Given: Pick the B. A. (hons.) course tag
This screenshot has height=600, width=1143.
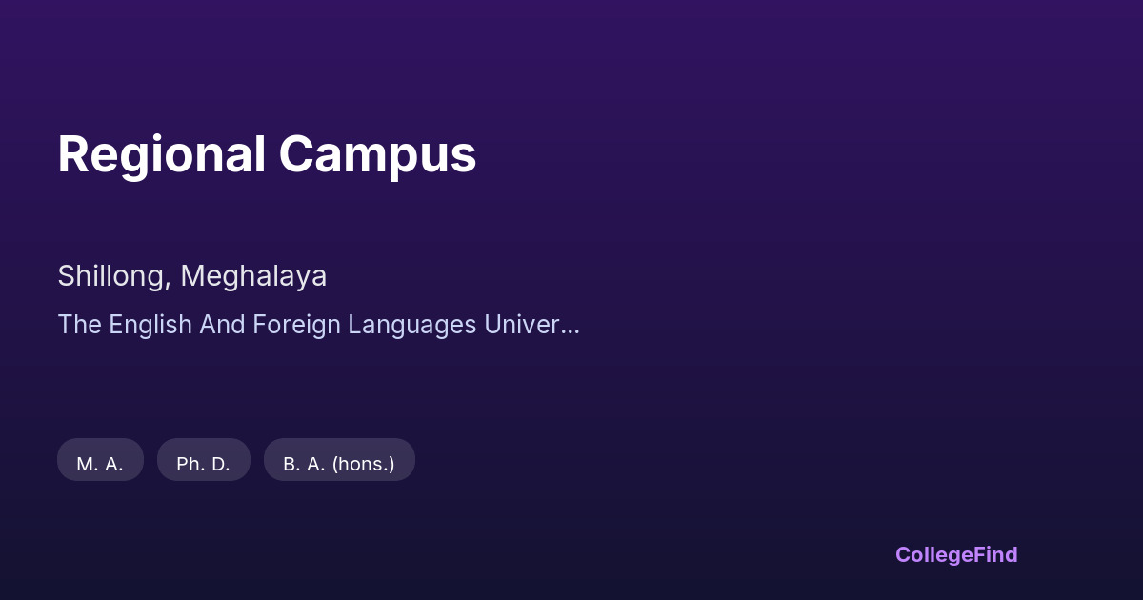Looking at the screenshot, I should click(338, 464).
